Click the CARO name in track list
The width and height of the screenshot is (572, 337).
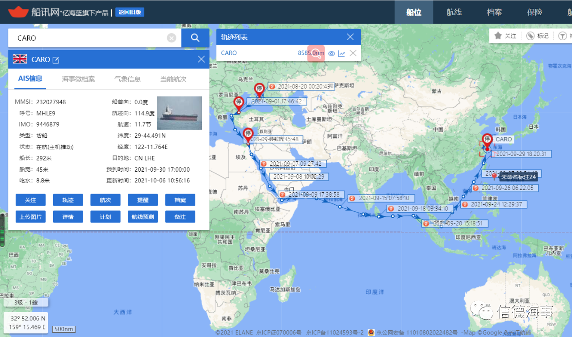(x=229, y=53)
